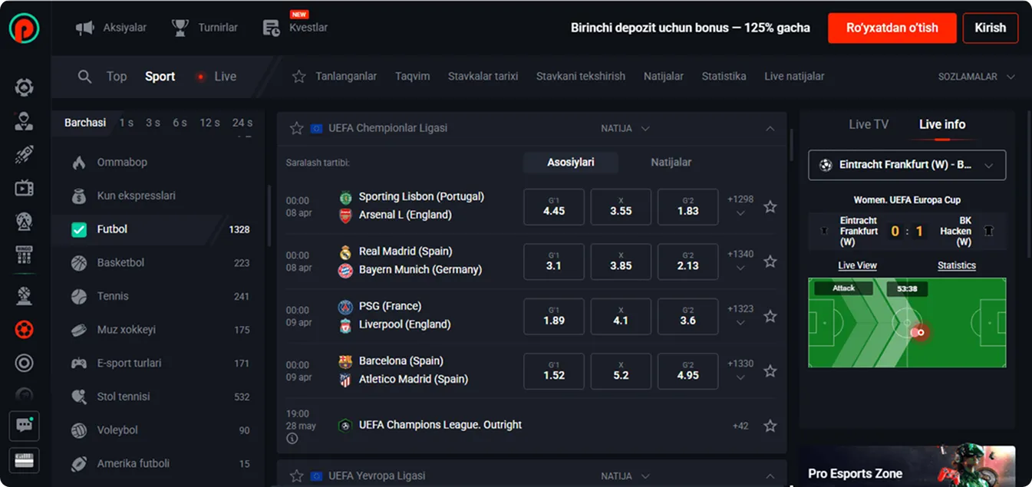Open the Statistics link in Live info
Viewport: 1032px width, 487px height.
[956, 265]
